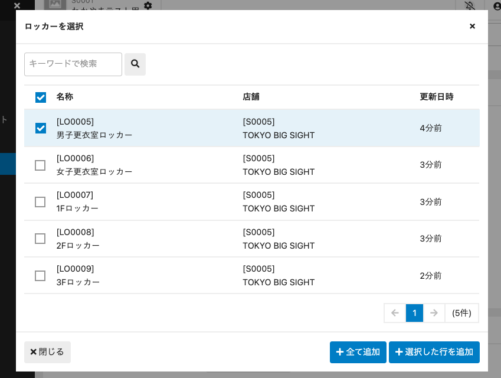Click the 全て追加 button
This screenshot has height=378, width=501.
[358, 352]
